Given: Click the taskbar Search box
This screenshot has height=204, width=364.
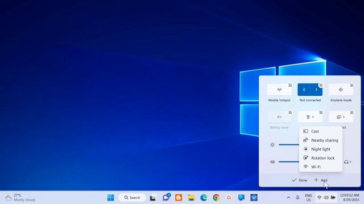Looking at the screenshot, I should 132,198.
